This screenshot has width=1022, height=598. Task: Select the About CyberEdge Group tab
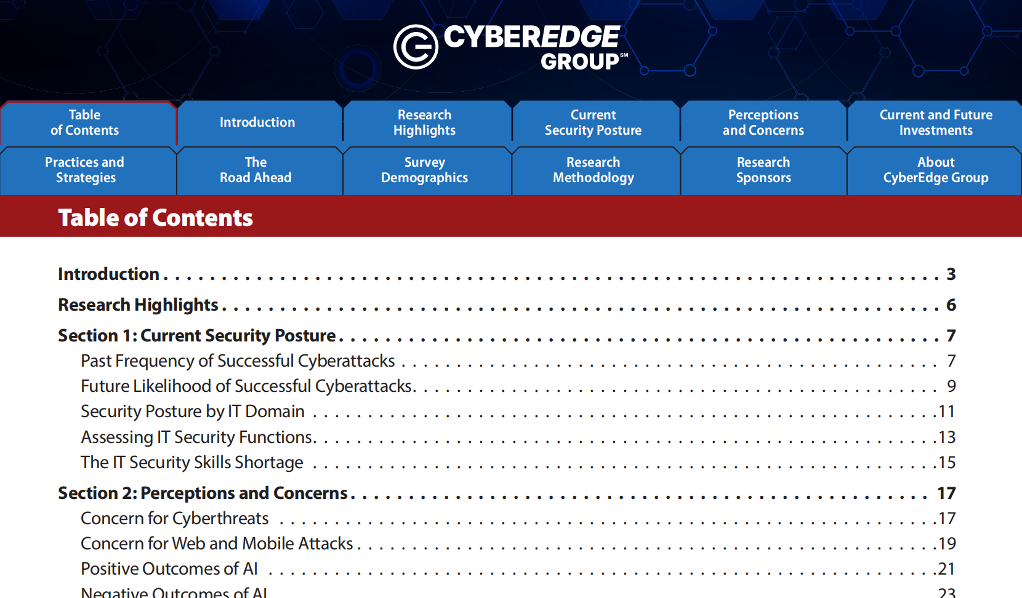tap(936, 170)
